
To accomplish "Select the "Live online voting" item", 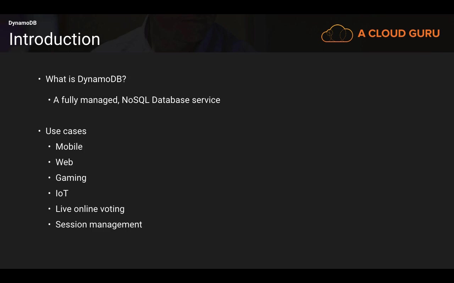I will (x=90, y=209).
